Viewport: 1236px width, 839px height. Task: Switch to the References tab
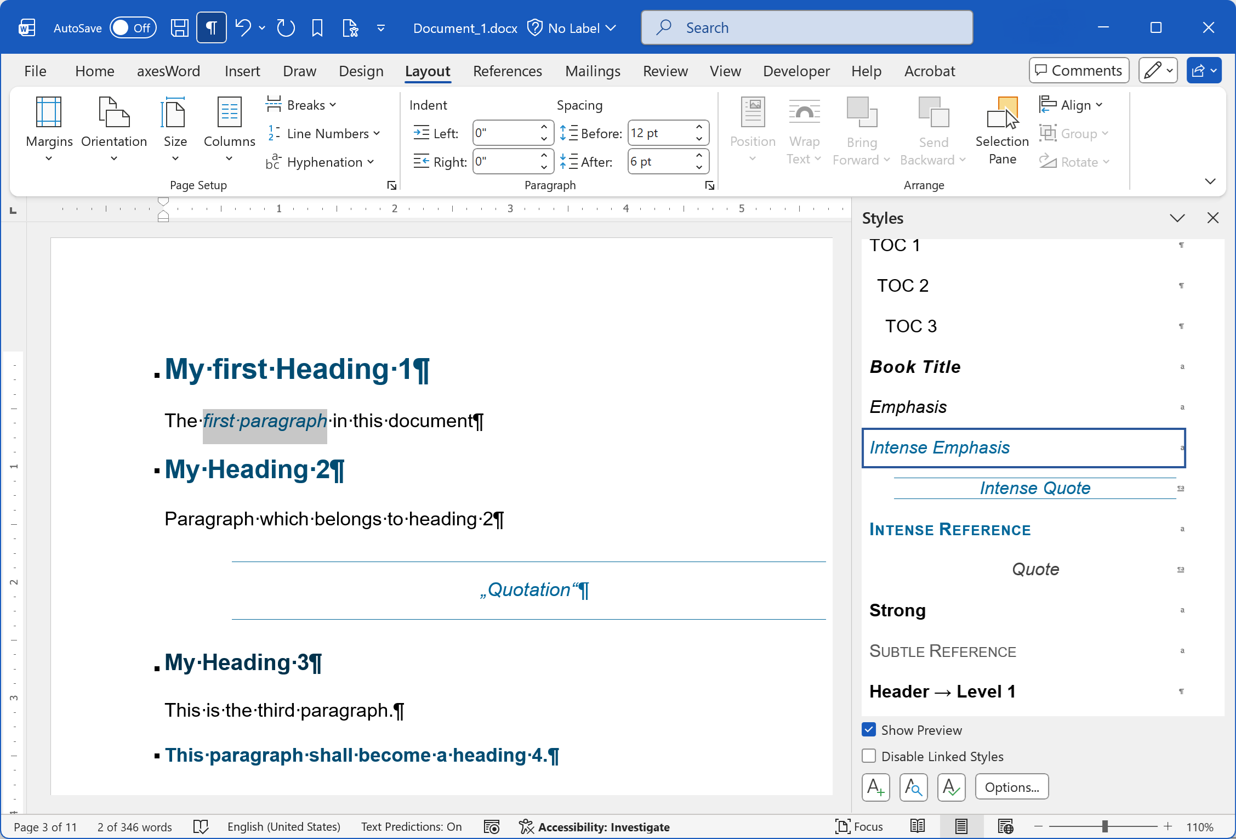[507, 71]
